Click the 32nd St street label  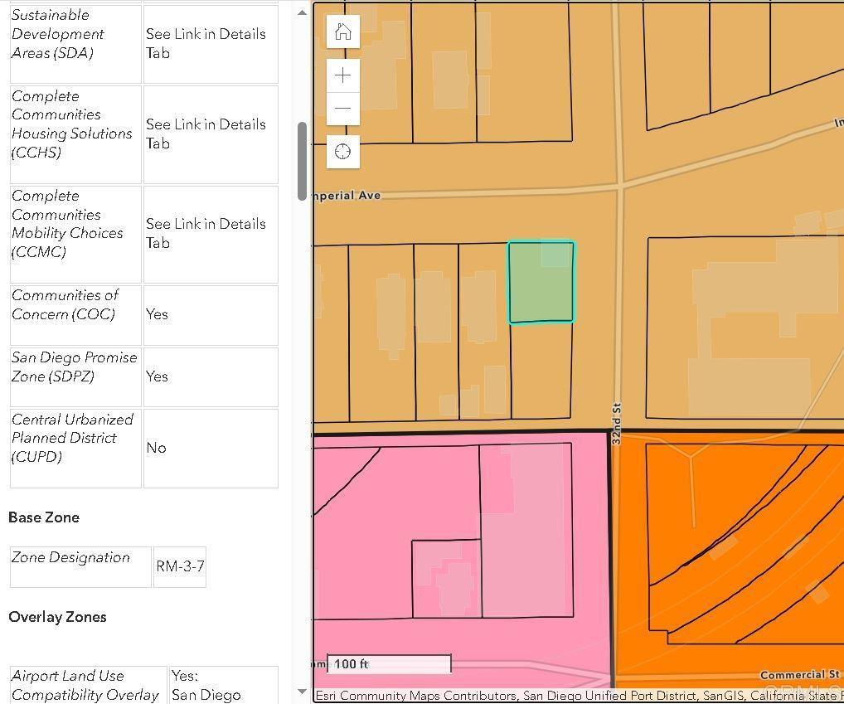click(x=616, y=424)
